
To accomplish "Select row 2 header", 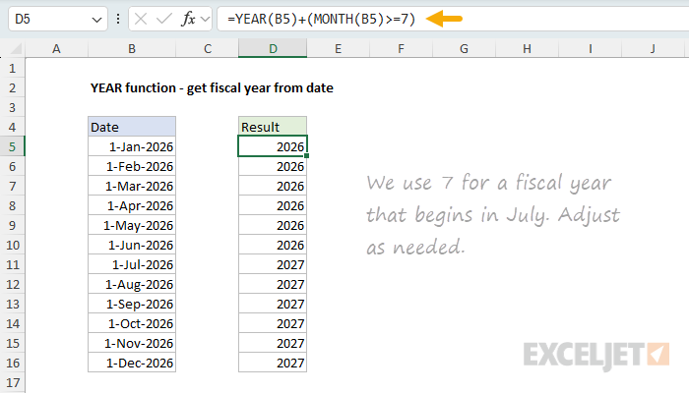I will pyautogui.click(x=12, y=88).
